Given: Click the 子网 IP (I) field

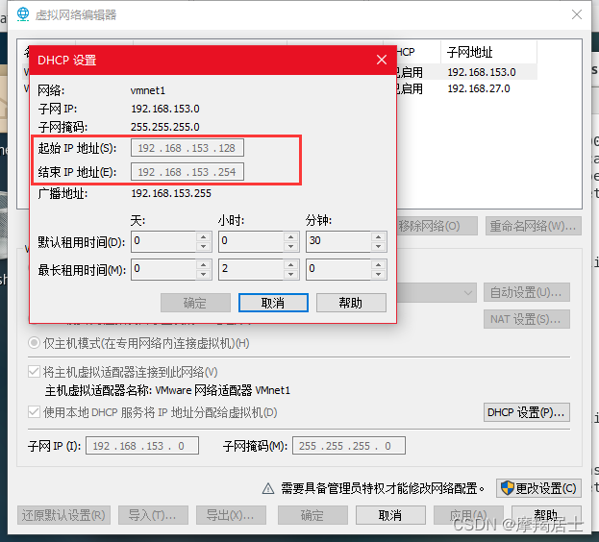Looking at the screenshot, I should coord(142,446).
